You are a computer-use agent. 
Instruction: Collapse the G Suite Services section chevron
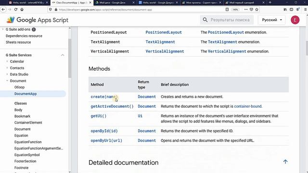[x=63, y=55]
